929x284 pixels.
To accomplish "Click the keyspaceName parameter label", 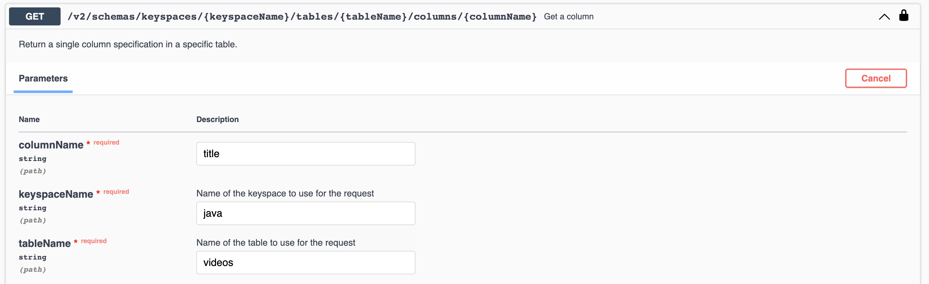I will [x=56, y=194].
